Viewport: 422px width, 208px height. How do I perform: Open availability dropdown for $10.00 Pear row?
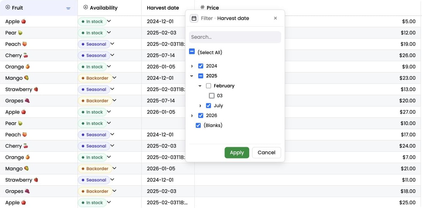tap(109, 123)
